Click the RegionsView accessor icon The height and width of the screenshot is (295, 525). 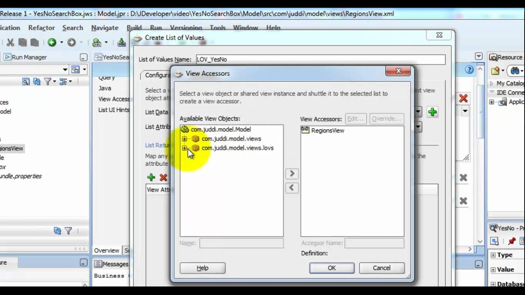(305, 130)
